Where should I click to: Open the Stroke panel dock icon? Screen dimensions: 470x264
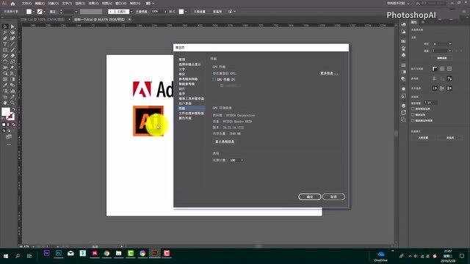click(403, 65)
